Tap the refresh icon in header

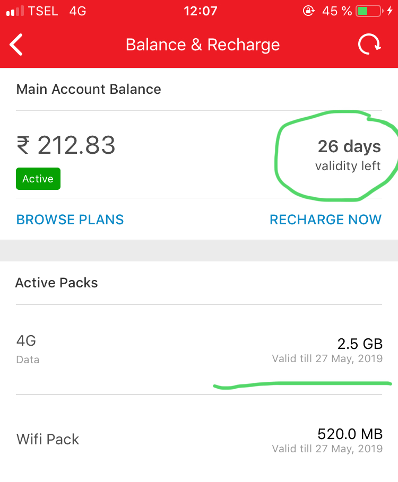tap(369, 45)
